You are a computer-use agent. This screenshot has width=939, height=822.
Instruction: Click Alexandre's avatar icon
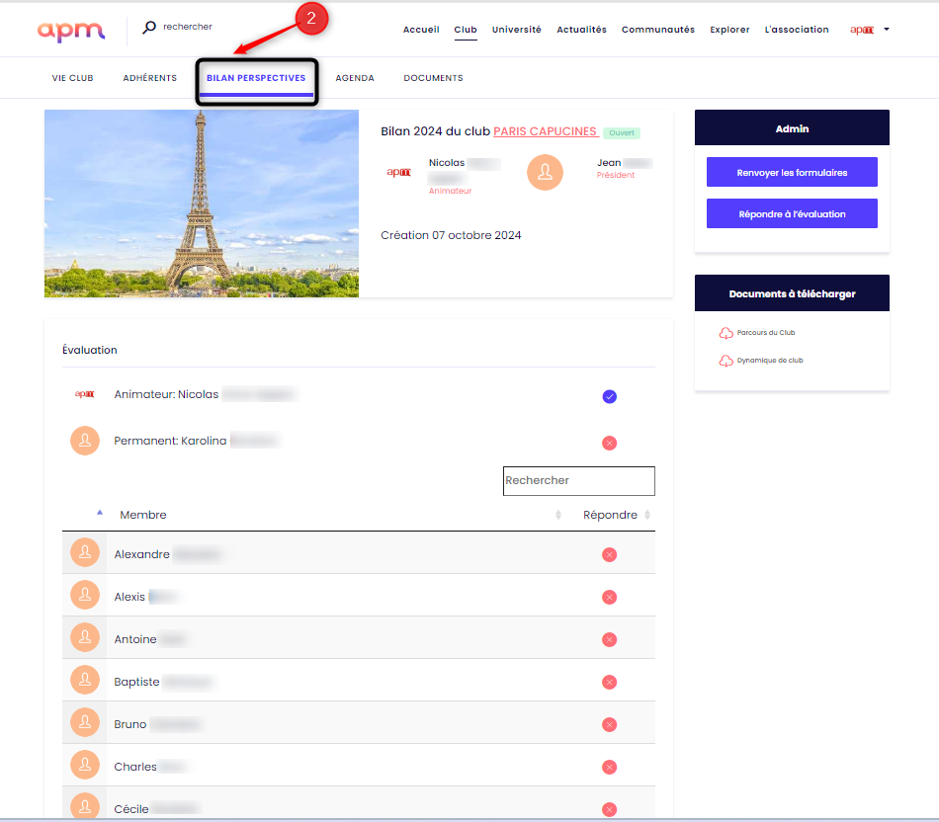point(85,552)
